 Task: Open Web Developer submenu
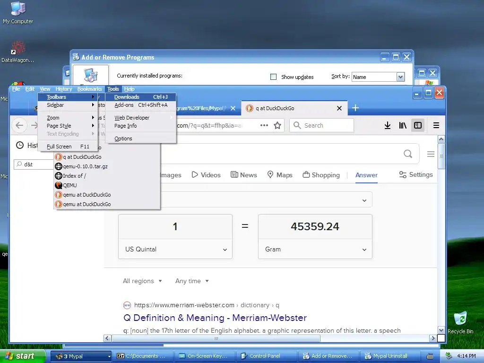pyautogui.click(x=141, y=118)
